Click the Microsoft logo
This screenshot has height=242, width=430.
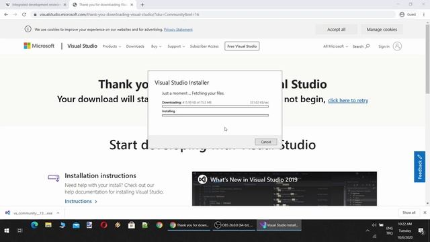39,46
